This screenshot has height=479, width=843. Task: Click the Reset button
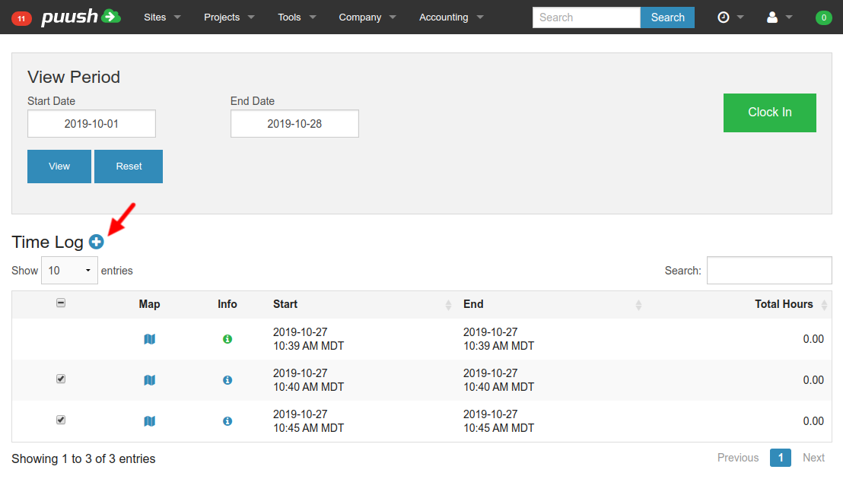tap(129, 167)
